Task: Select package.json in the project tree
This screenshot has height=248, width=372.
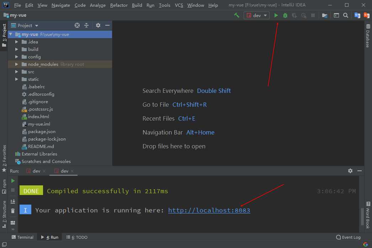Action: point(42,132)
